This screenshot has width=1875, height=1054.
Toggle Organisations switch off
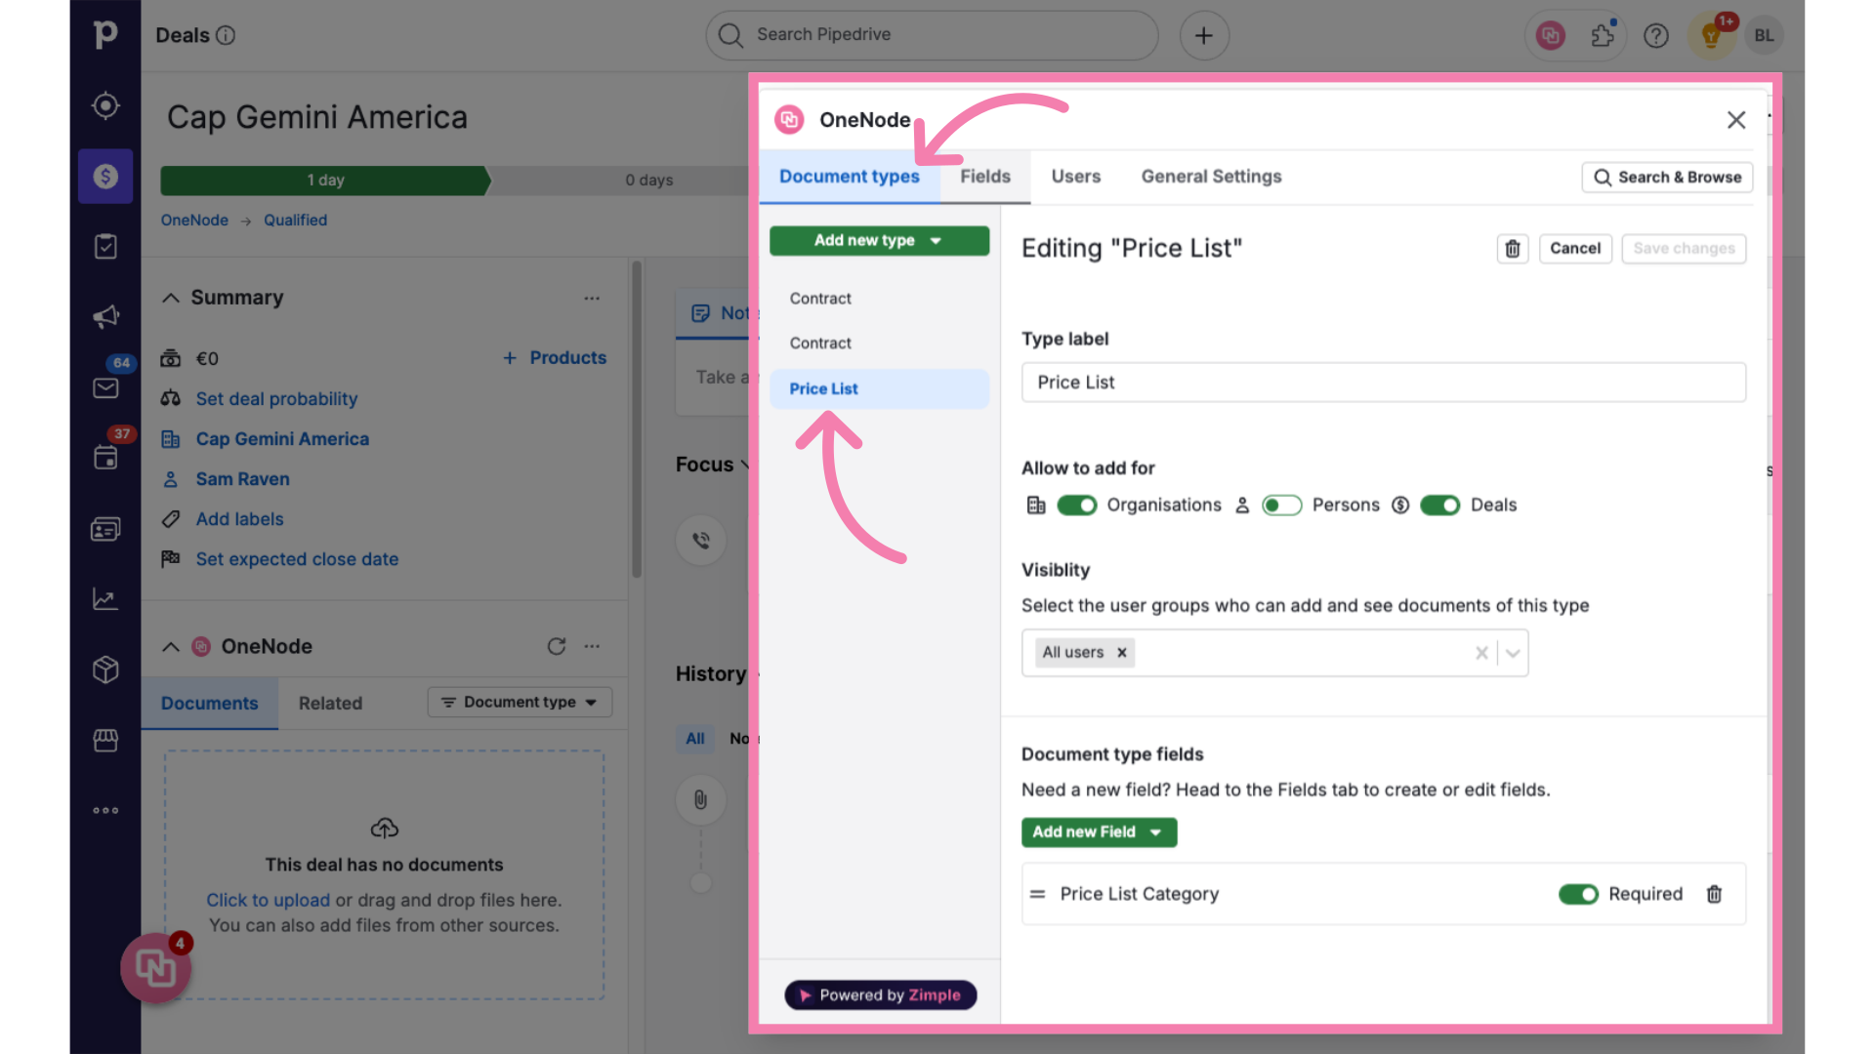point(1077,505)
